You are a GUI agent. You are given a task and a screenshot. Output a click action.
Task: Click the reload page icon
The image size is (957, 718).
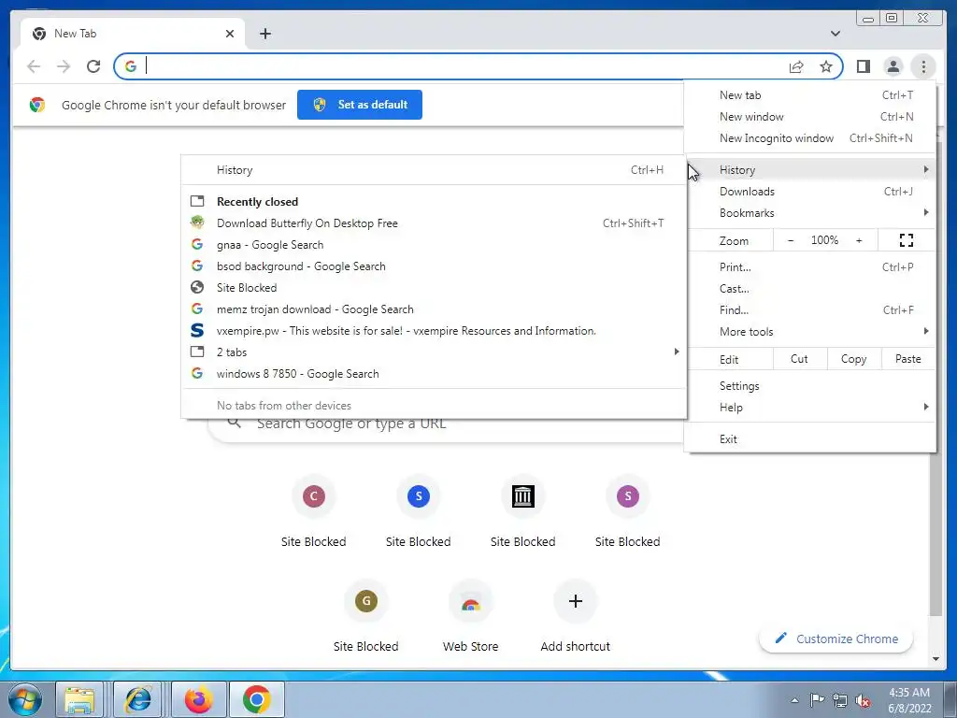click(x=93, y=66)
